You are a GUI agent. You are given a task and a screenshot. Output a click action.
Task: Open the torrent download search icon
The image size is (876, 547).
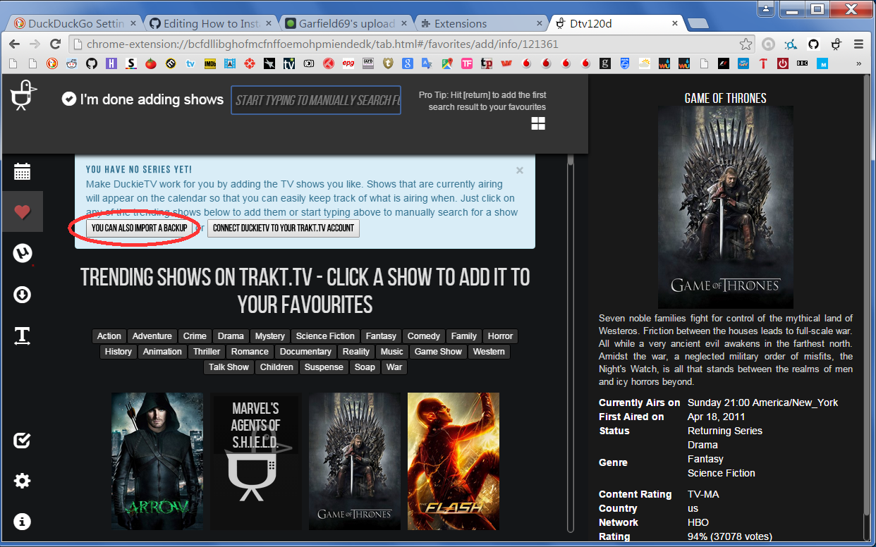pos(22,295)
